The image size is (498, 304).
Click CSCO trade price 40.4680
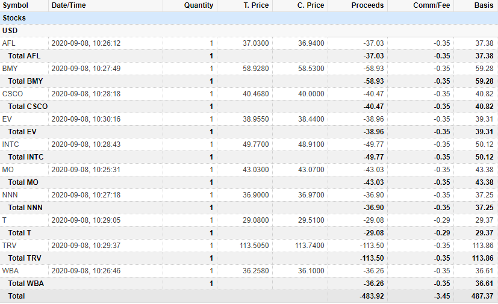coord(256,94)
